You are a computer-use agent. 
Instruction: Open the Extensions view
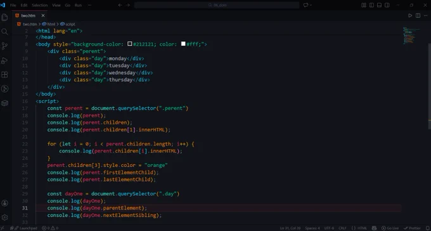4,75
